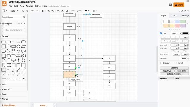Screen dimensions: 190x107
Task: Open the comments speech bubble icon
Action: (170, 5)
